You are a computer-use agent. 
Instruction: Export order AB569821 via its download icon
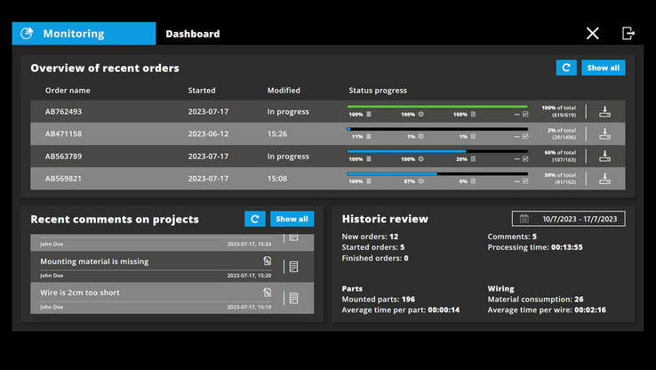(x=605, y=179)
